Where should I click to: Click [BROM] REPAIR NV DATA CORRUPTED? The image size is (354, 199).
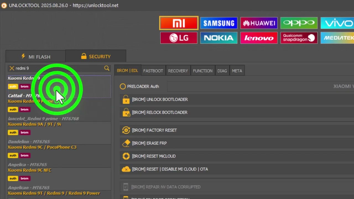click(237, 187)
